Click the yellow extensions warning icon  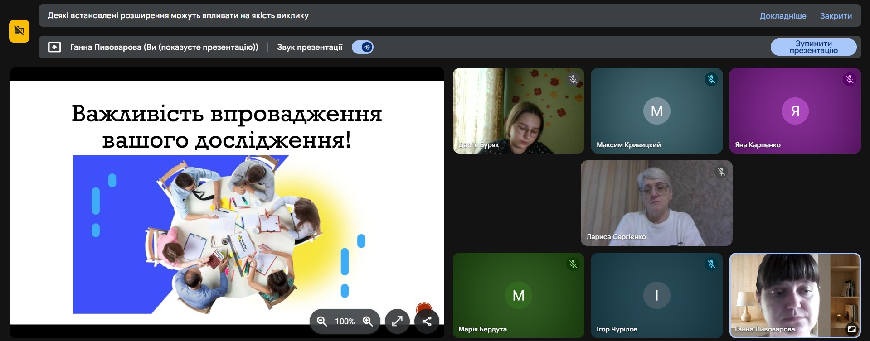tap(19, 31)
